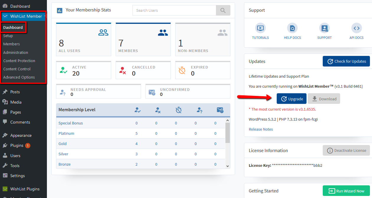Screen dimensions: 372x198
Task: Click in the Search Users field
Action: coord(174,10)
